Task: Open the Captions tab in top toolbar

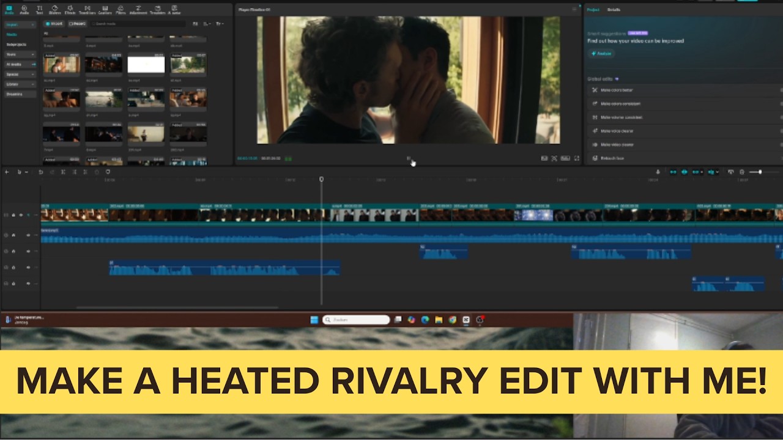Action: (105, 10)
